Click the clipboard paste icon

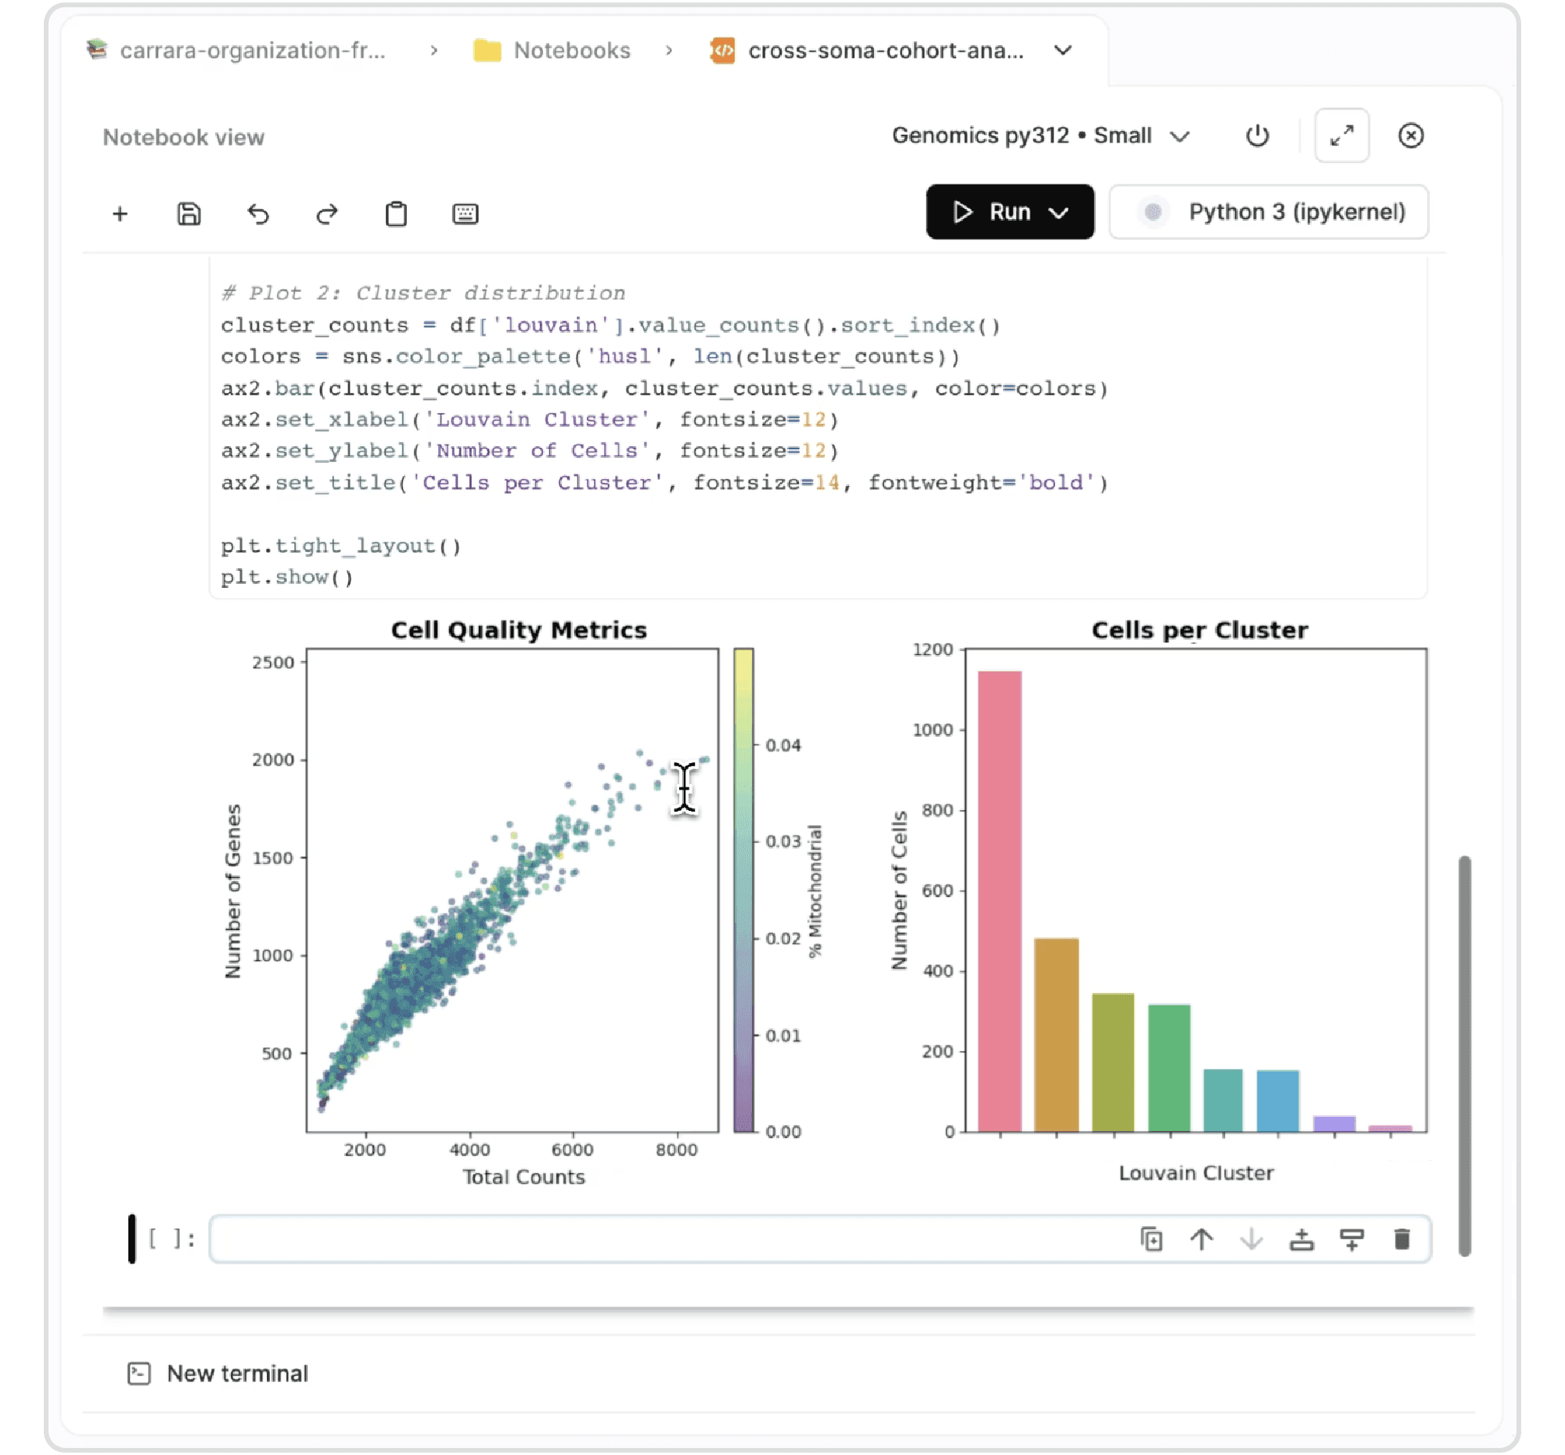pos(396,214)
